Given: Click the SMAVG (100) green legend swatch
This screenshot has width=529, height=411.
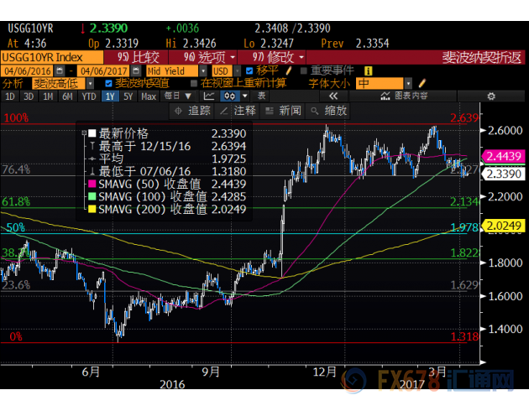Looking at the screenshot, I should (92, 196).
